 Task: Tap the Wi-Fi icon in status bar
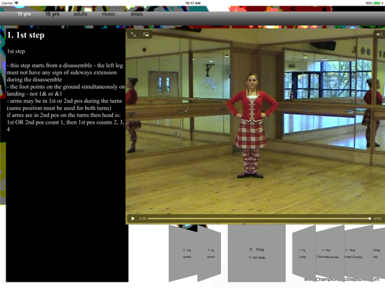tap(17, 3)
